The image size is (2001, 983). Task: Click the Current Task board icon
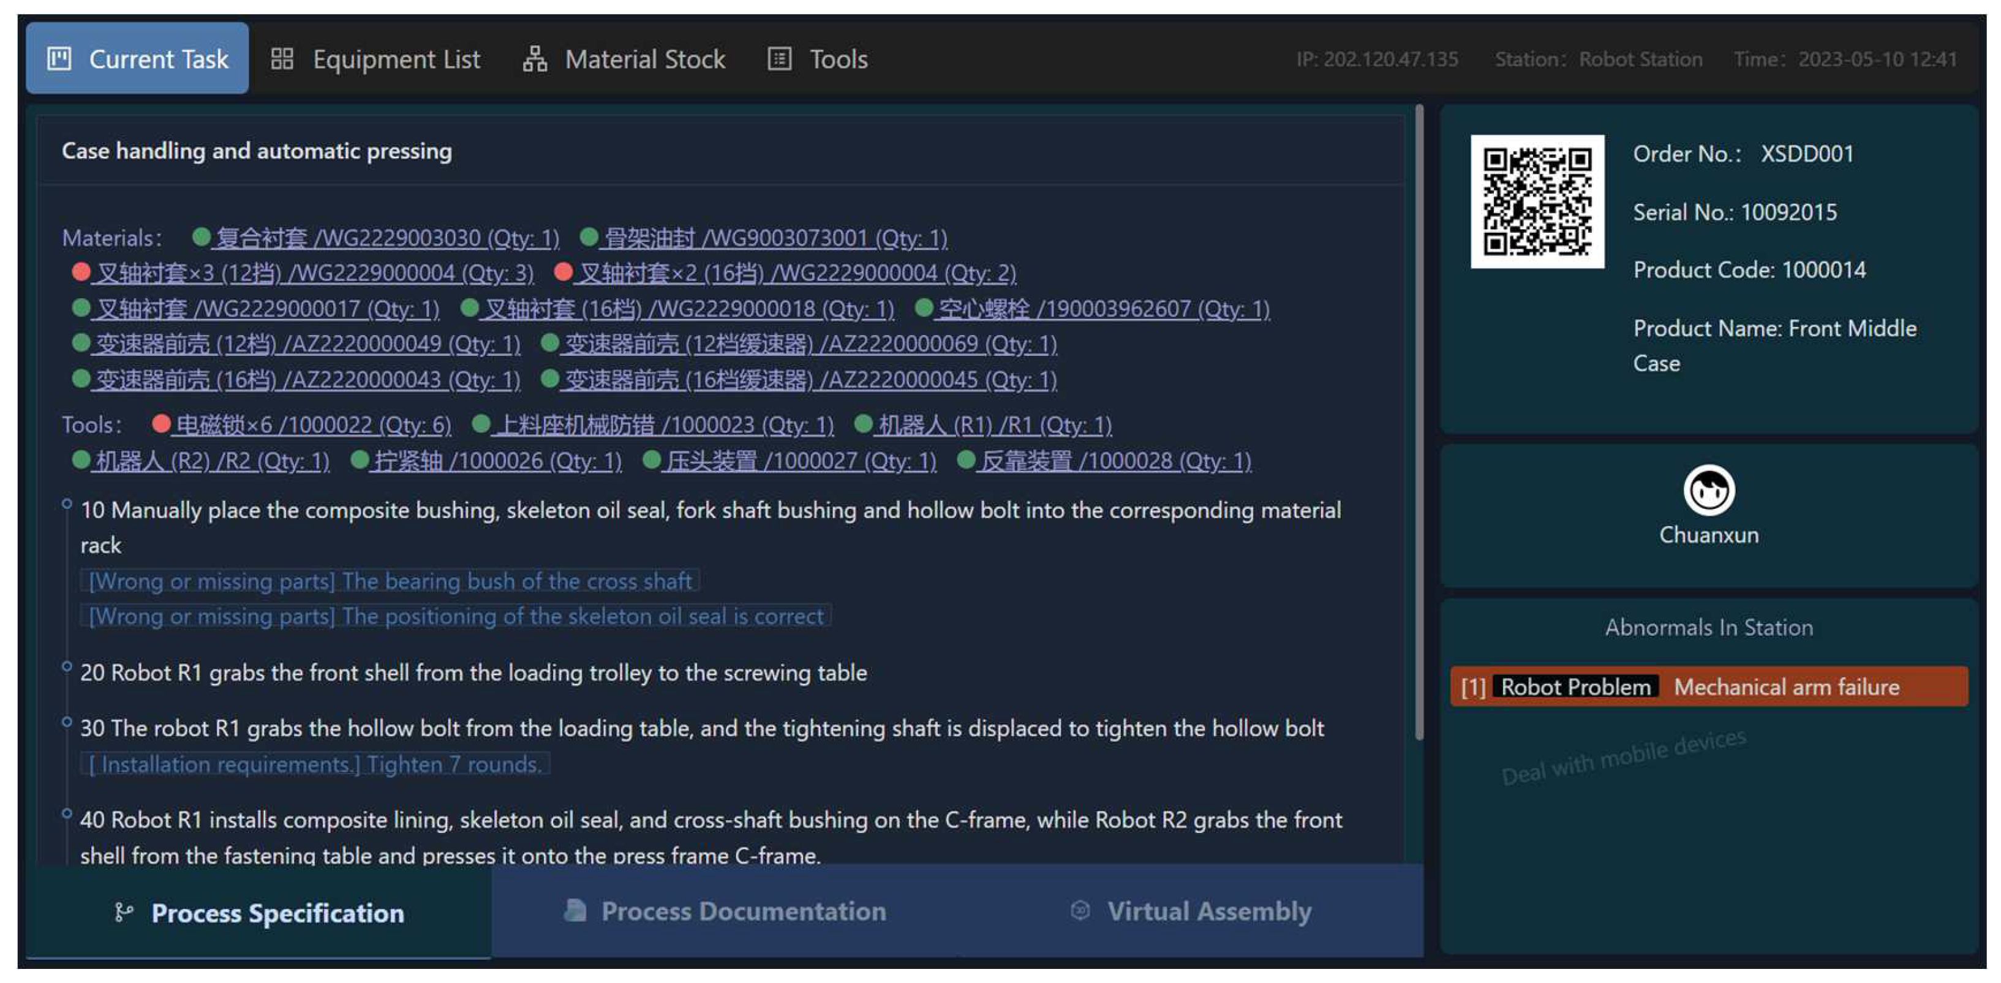59,59
